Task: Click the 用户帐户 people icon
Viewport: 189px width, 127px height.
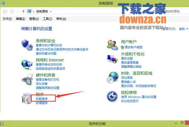Action: 112,45
